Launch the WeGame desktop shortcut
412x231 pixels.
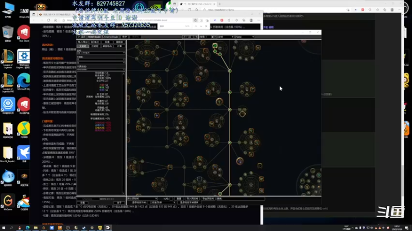(x=8, y=202)
